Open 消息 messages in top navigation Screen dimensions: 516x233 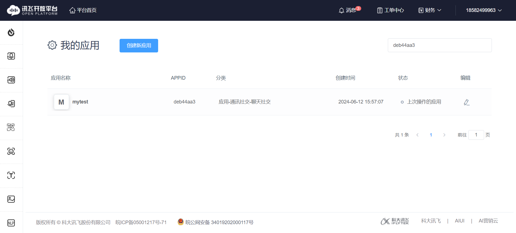coord(351,10)
